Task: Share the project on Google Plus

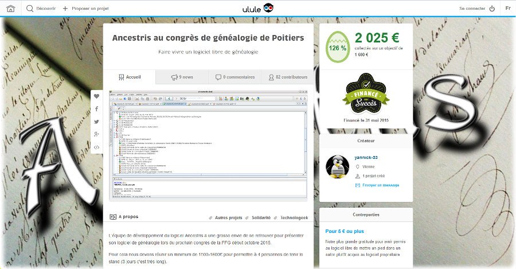Action: [96, 134]
